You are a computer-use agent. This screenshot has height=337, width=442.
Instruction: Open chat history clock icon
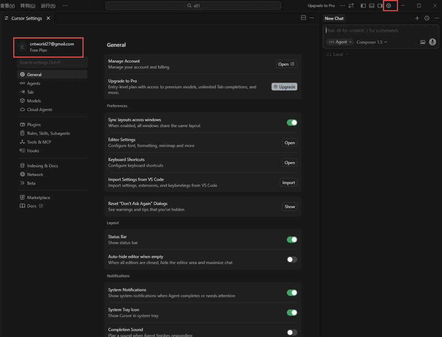[x=427, y=18]
